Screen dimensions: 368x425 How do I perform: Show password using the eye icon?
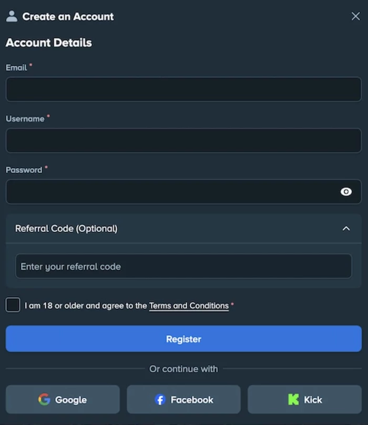(346, 192)
